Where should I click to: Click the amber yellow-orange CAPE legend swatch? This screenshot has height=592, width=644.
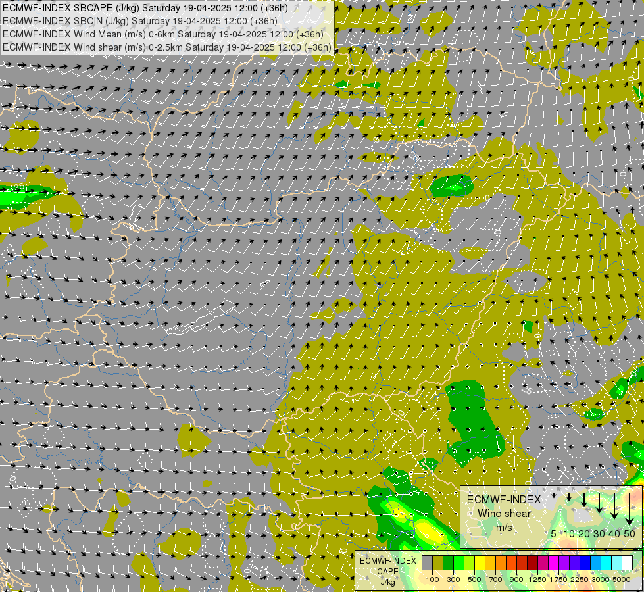click(x=490, y=563)
